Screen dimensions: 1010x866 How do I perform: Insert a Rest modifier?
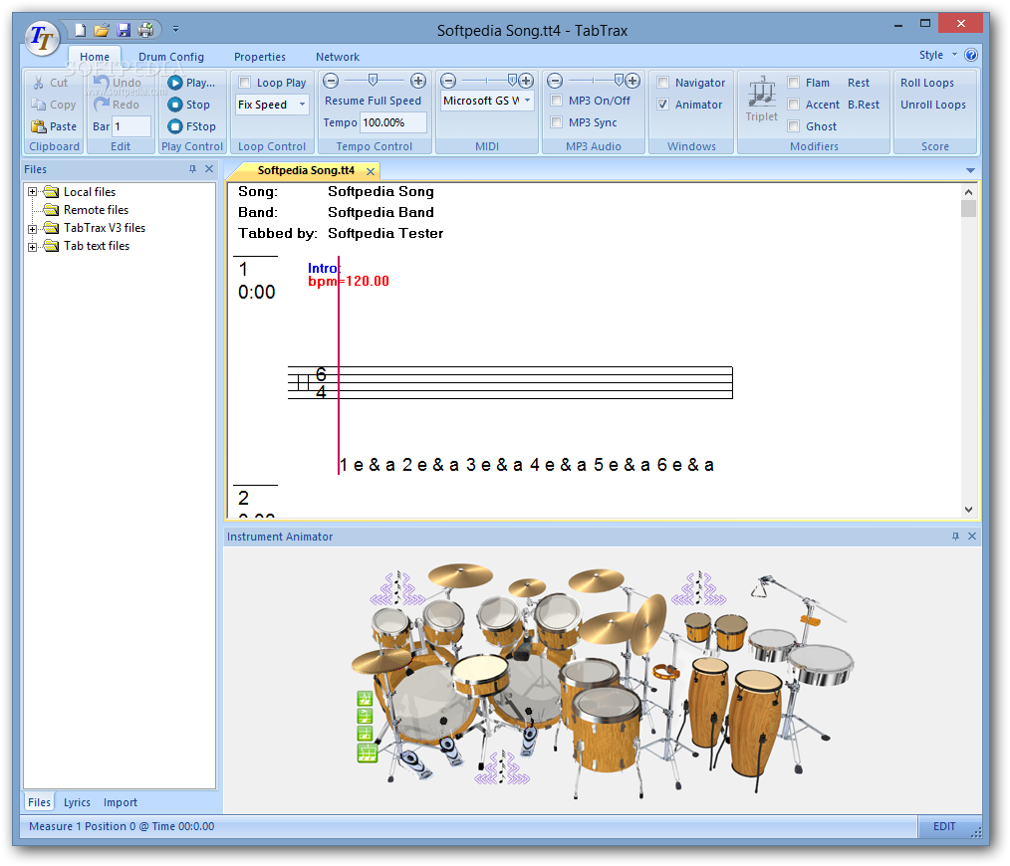858,83
